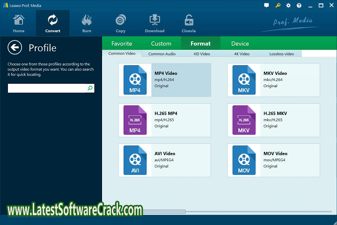Select the 4K Video sub-tab
Viewport: 337px width, 225px height.
(242, 54)
